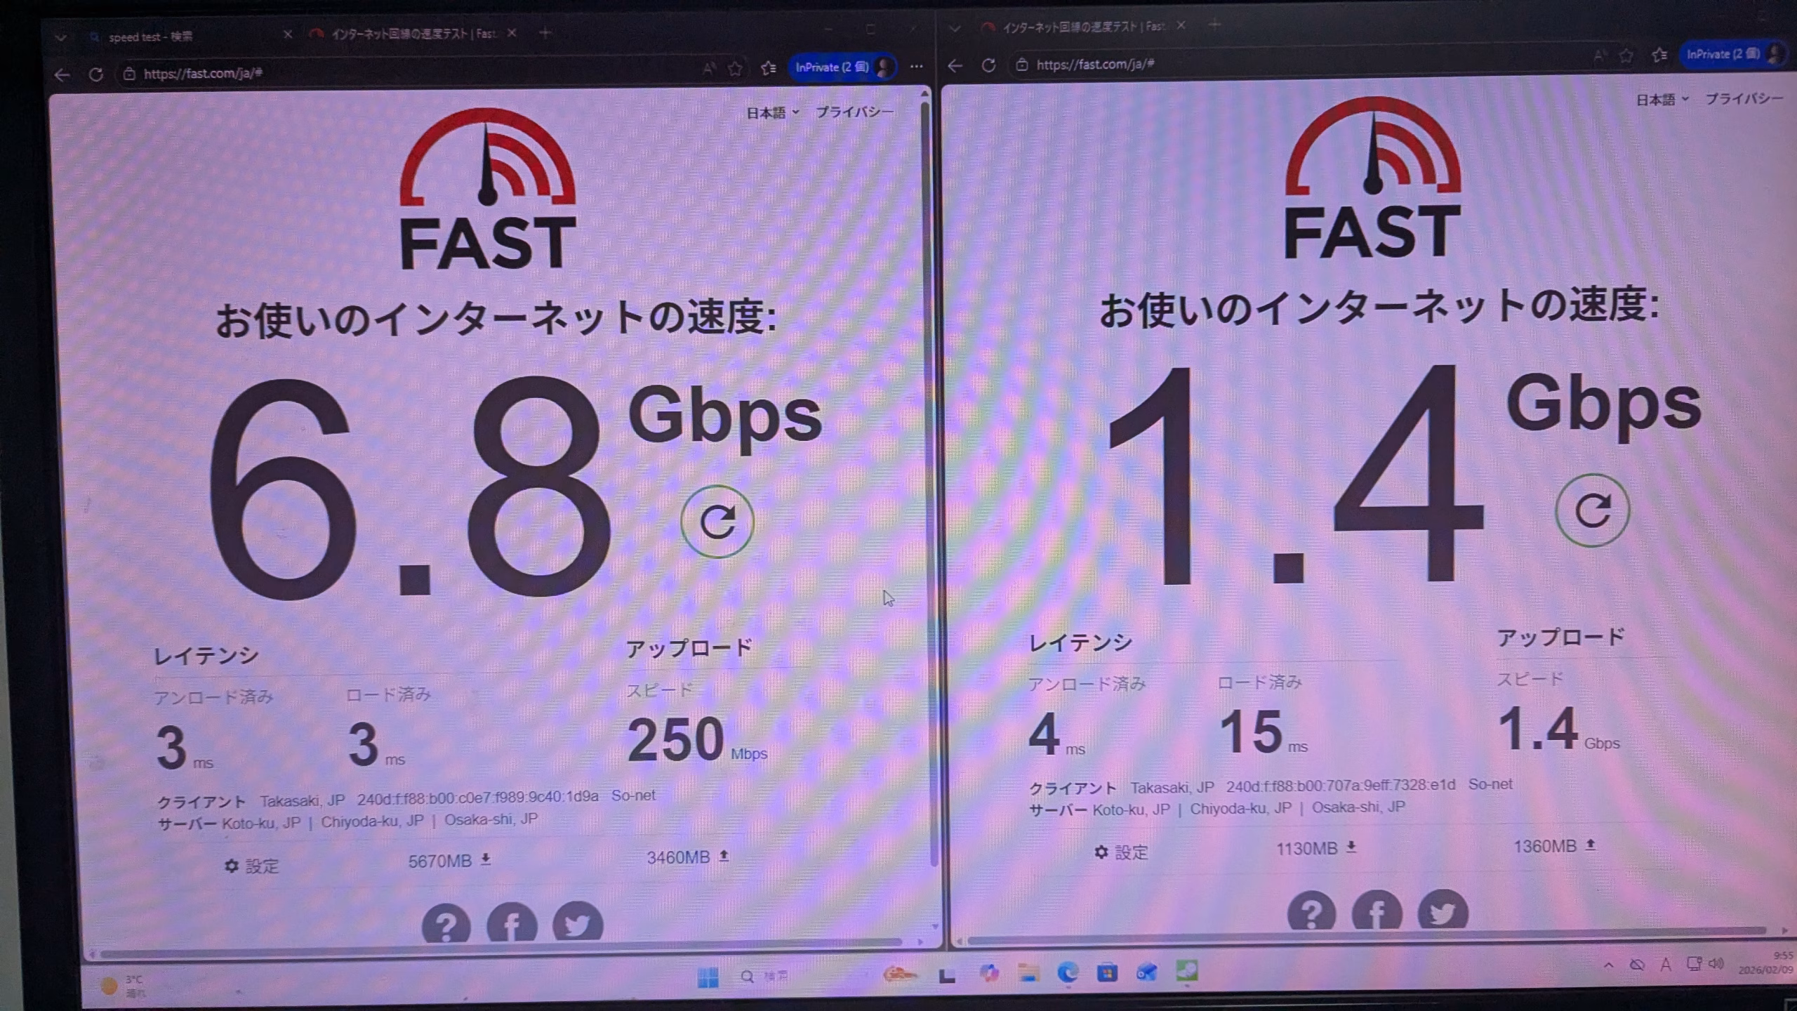The width and height of the screenshot is (1797, 1011).
Task: Add page to favorites star in left browser
Action: pyautogui.click(x=735, y=68)
